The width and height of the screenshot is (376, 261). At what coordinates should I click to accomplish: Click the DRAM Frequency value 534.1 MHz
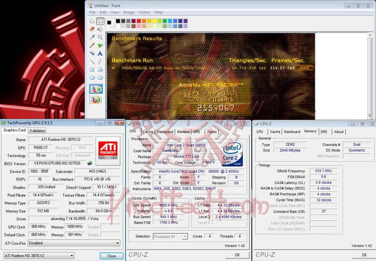click(323, 171)
